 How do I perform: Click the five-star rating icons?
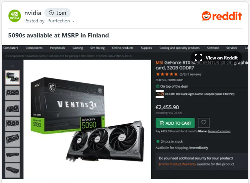[x=167, y=74]
